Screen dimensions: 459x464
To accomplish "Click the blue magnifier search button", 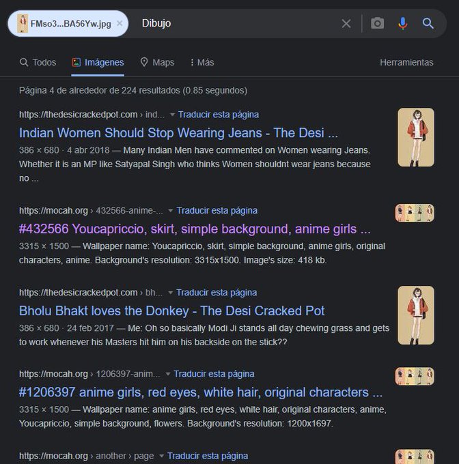I will pyautogui.click(x=428, y=23).
